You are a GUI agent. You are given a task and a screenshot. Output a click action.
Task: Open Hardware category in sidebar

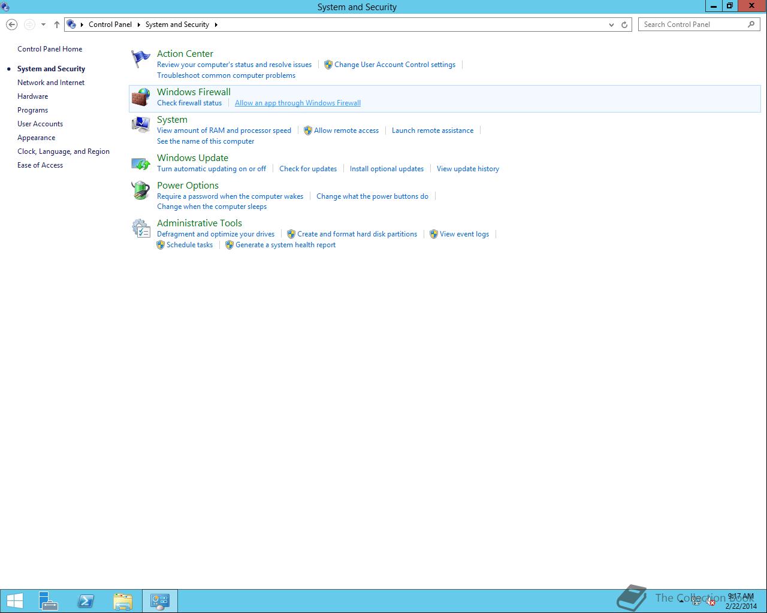click(x=32, y=96)
